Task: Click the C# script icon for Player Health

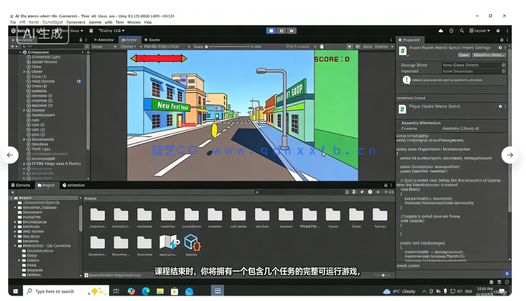Action: point(402,51)
